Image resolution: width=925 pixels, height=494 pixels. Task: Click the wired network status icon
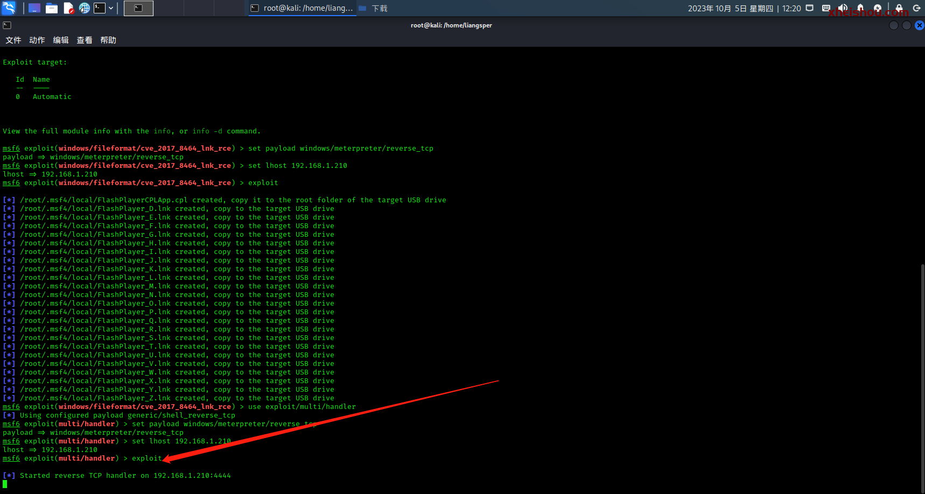coord(809,8)
